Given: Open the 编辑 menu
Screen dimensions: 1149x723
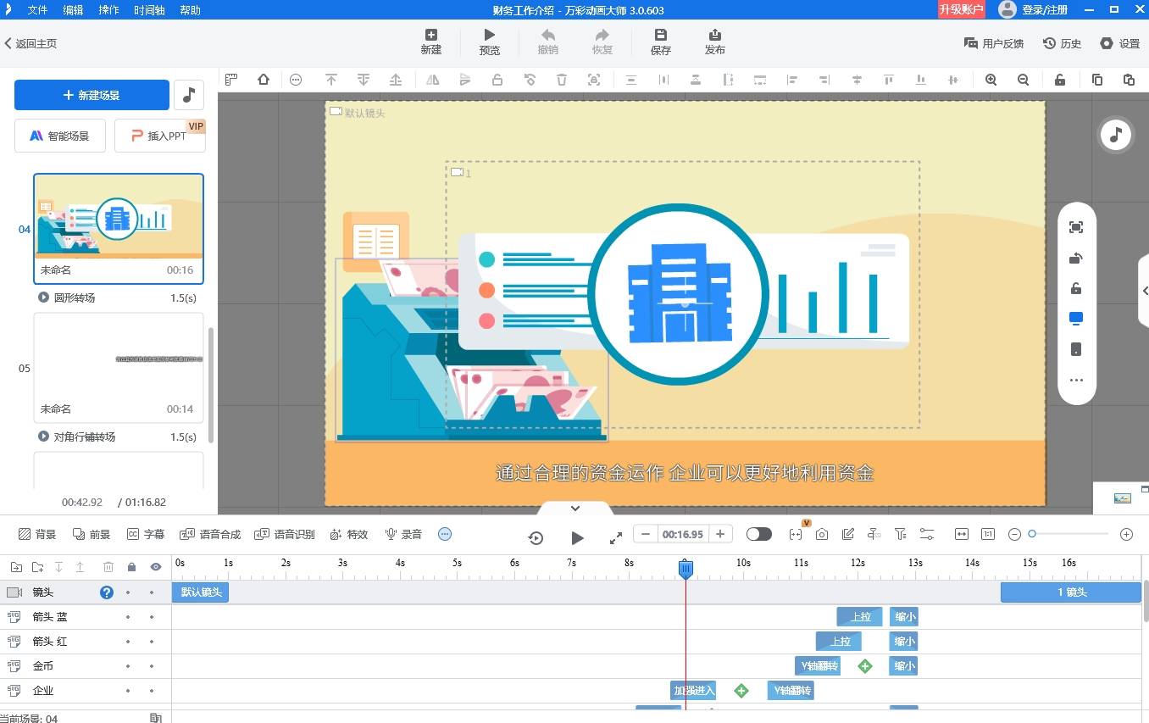Looking at the screenshot, I should pyautogui.click(x=73, y=10).
